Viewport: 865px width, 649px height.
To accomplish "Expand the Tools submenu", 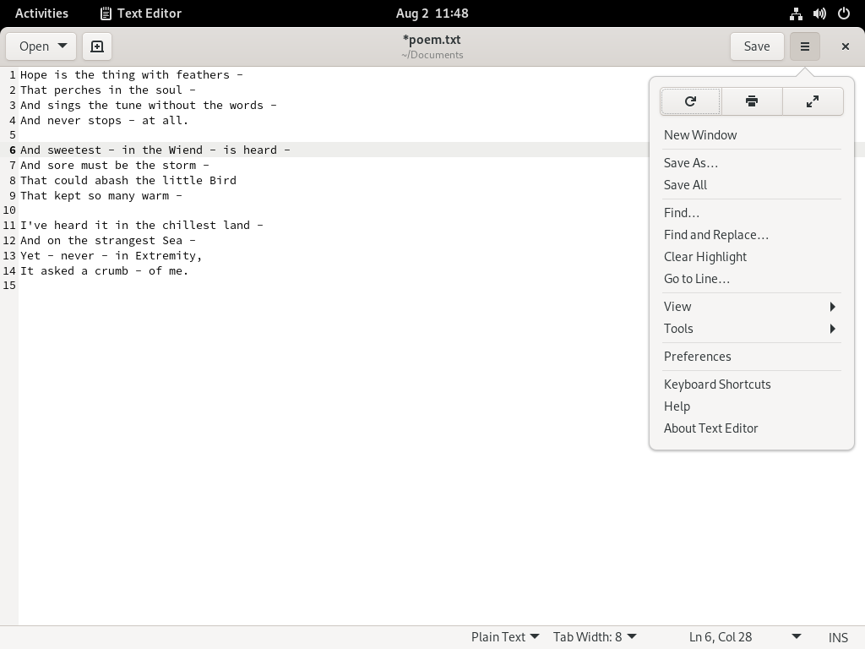I will (x=751, y=329).
